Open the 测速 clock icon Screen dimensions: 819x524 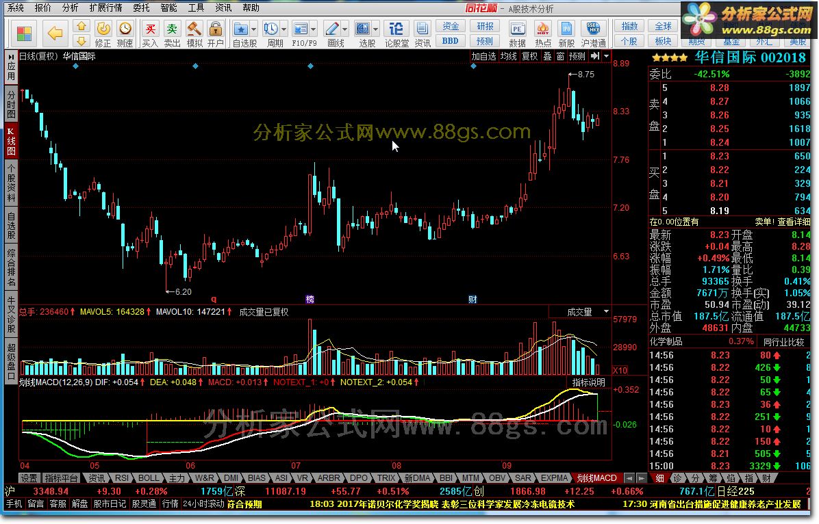tap(125, 34)
